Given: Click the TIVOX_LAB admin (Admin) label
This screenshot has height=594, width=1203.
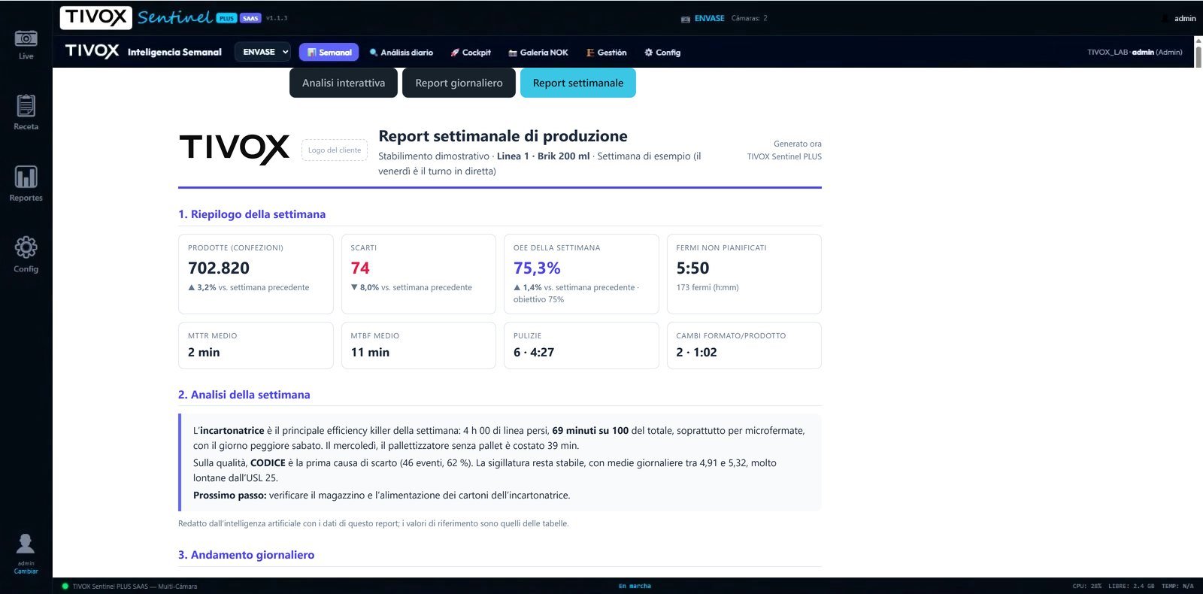Looking at the screenshot, I should click(x=1135, y=53).
